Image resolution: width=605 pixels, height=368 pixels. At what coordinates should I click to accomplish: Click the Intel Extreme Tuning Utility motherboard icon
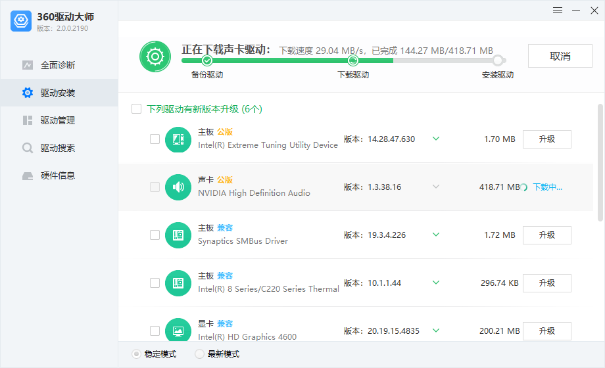pos(178,139)
